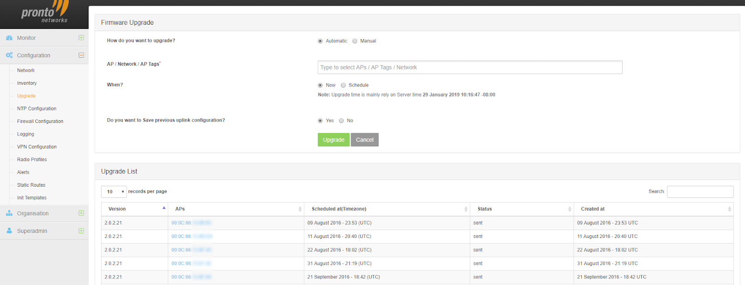745x285 pixels.
Task: Select the Schedule radio option
Action: coord(343,85)
